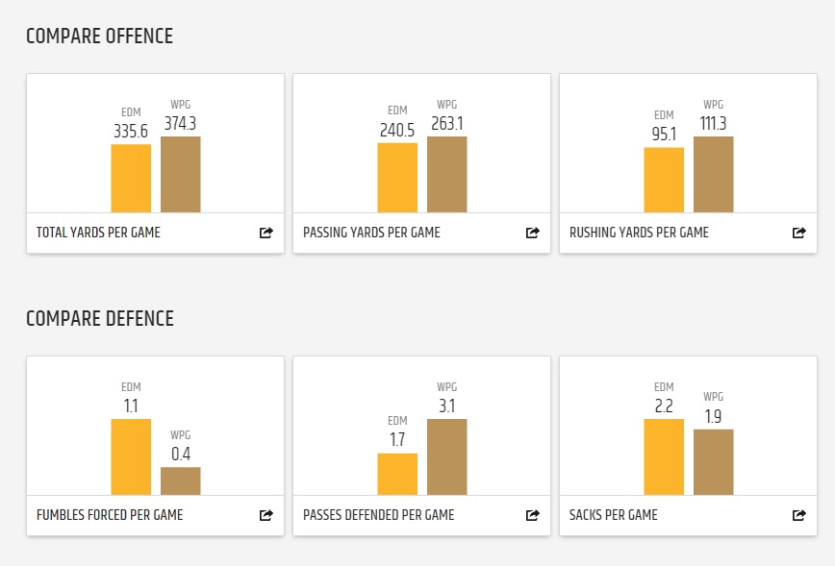The width and height of the screenshot is (835, 566).
Task: Click WPG passing yards bar at 263.1
Action: point(447,175)
